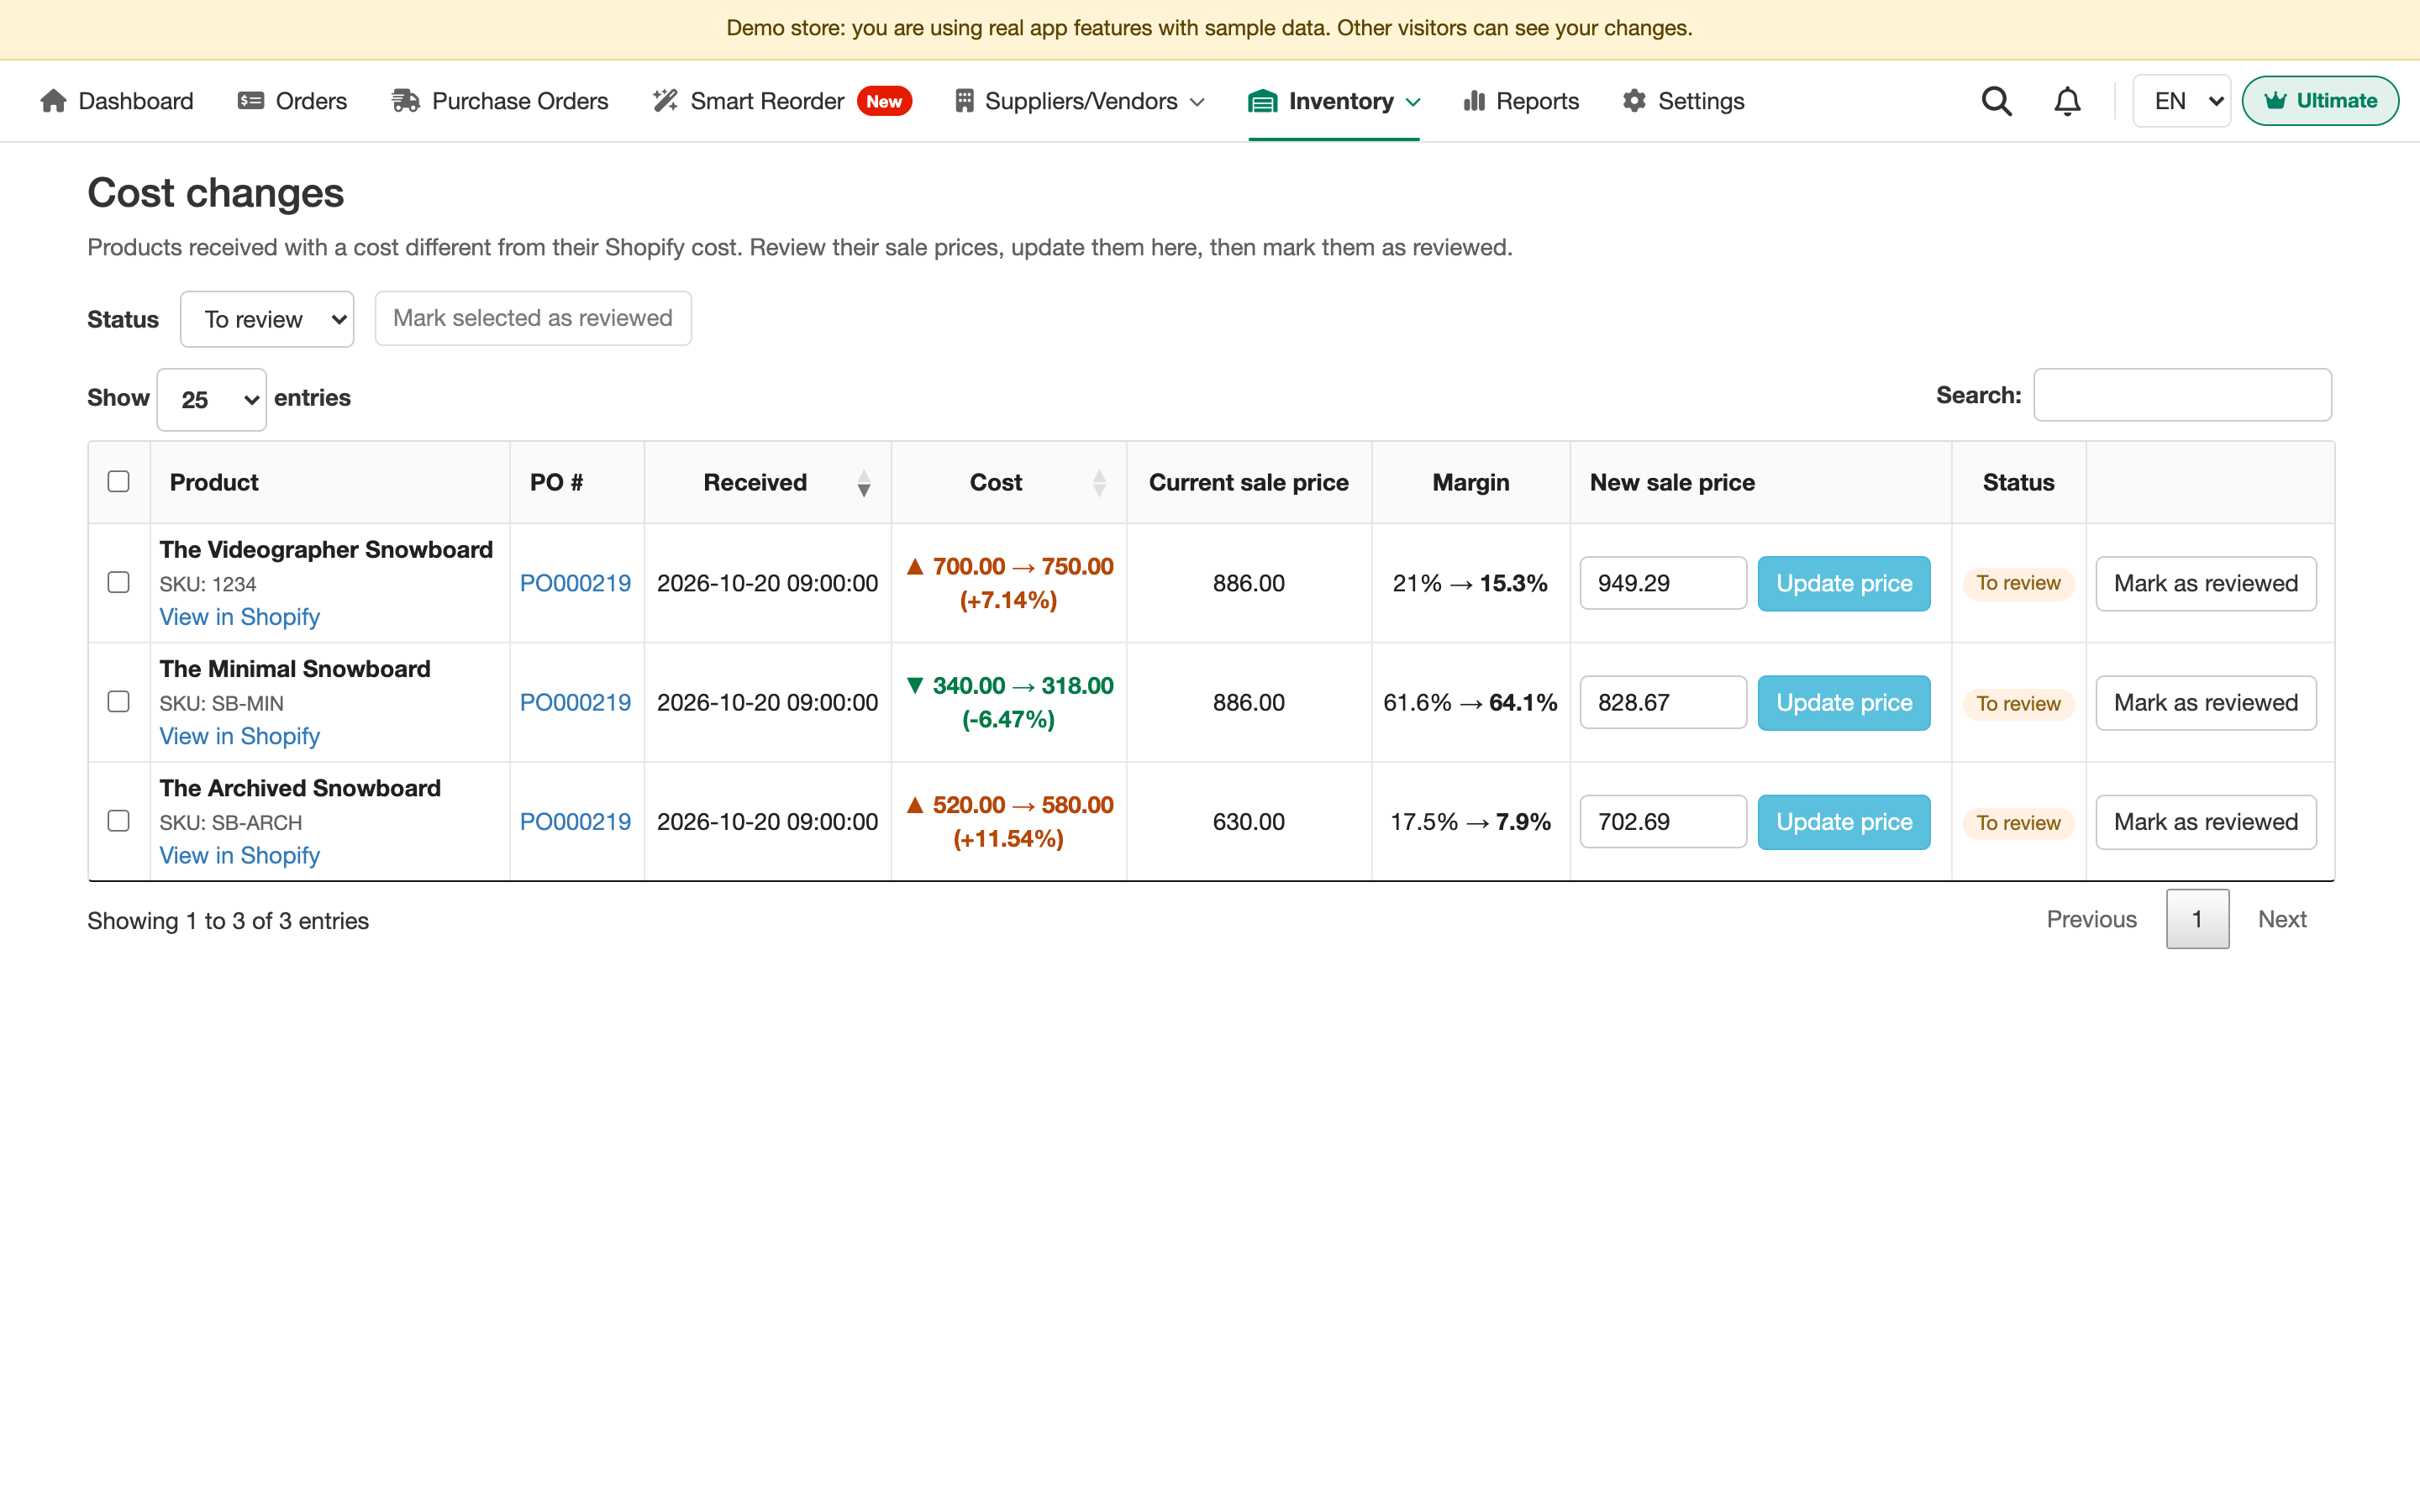Open the Reports menu item

pyautogui.click(x=1521, y=101)
